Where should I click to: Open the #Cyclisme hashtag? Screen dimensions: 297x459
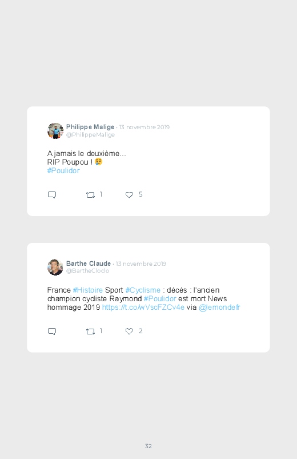pos(143,290)
